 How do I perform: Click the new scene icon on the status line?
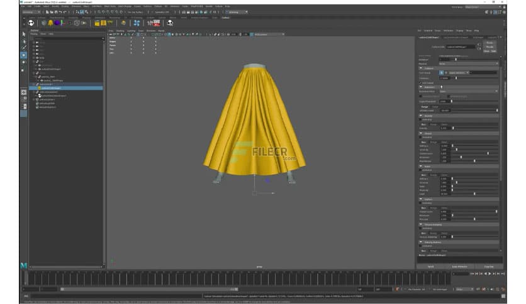pos(47,12)
